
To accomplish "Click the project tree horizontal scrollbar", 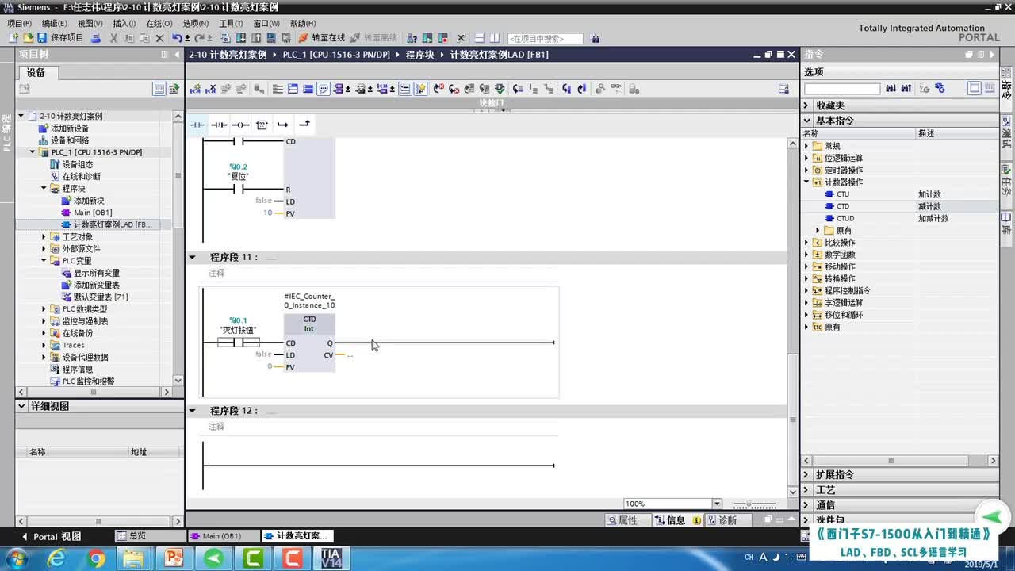I will 94,392.
